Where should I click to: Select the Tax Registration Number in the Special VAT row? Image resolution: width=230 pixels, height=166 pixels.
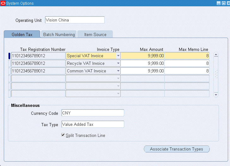pos(38,56)
